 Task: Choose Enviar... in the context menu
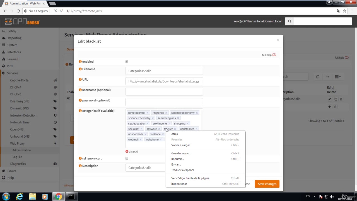coord(205,164)
